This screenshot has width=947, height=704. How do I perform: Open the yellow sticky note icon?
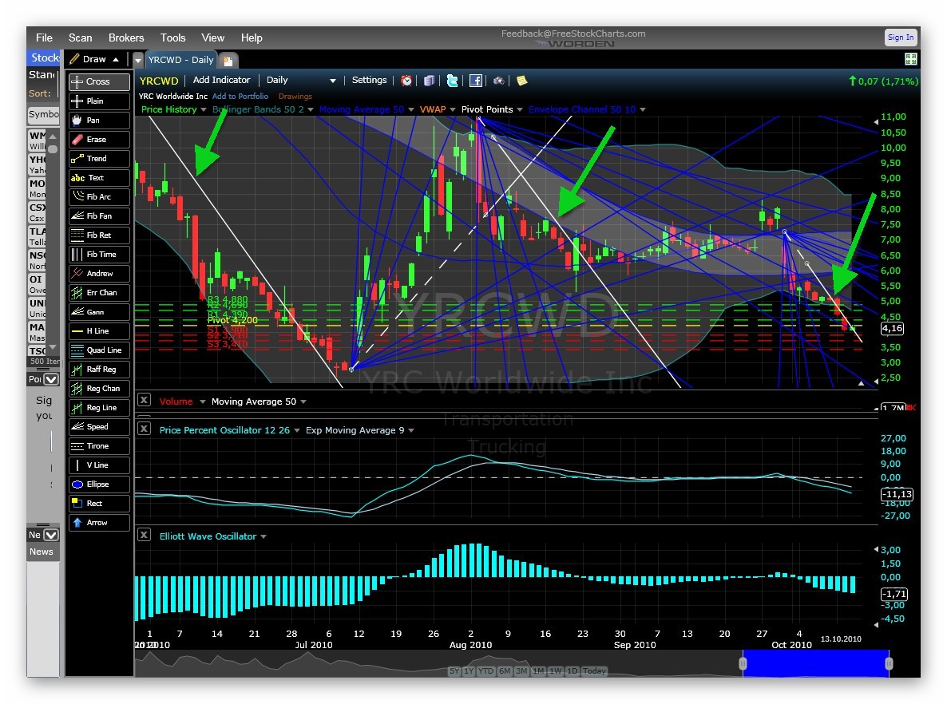click(522, 81)
